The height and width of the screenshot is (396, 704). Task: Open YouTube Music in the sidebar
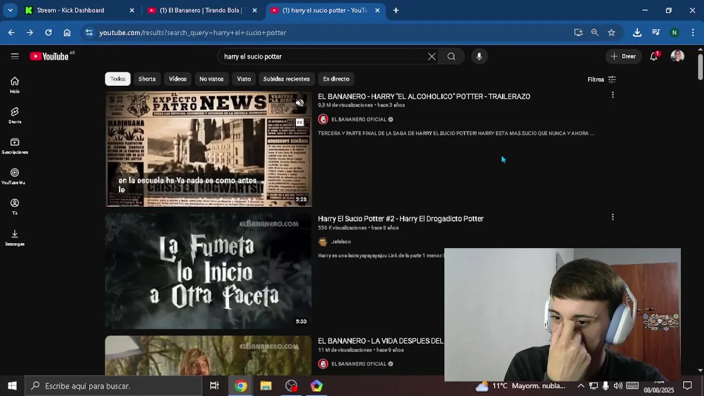tap(15, 176)
